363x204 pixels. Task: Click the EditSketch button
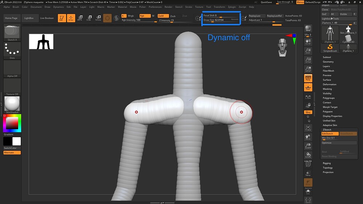point(330,134)
